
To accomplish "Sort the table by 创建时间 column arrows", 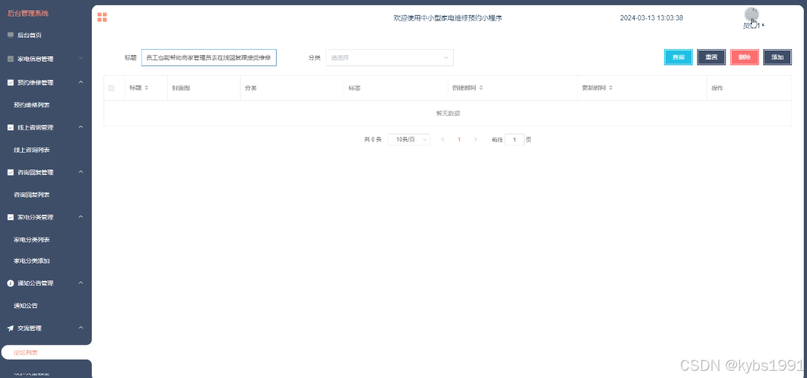I will 482,88.
